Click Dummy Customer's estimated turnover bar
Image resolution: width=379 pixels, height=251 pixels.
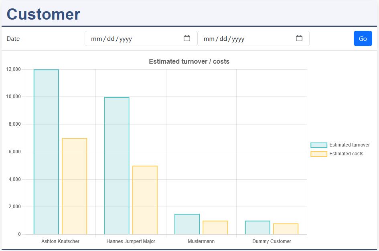click(x=257, y=228)
